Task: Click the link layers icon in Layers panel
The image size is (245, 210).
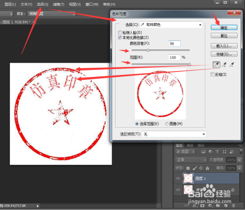Action: pos(186,206)
